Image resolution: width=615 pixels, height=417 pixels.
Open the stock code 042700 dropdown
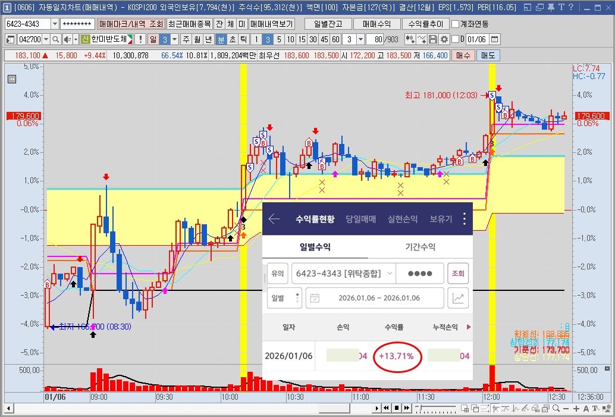[x=46, y=39]
